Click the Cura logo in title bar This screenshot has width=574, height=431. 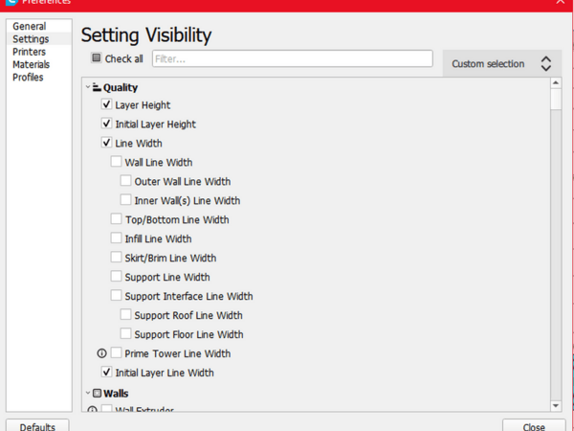tap(11, 3)
